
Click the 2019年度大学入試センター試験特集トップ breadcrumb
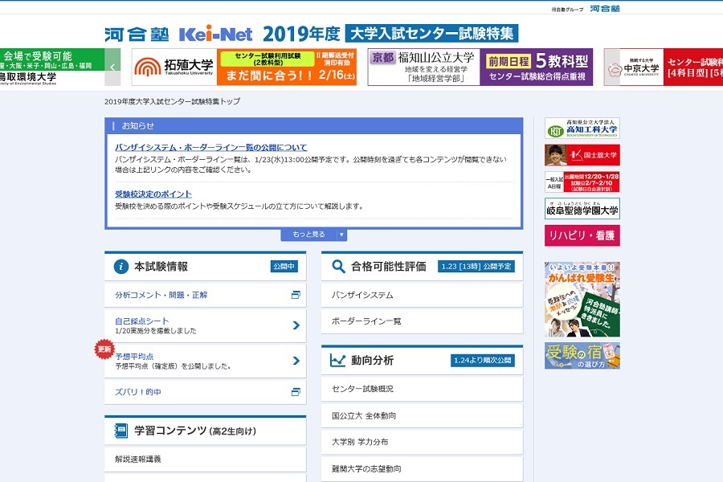[x=173, y=101]
